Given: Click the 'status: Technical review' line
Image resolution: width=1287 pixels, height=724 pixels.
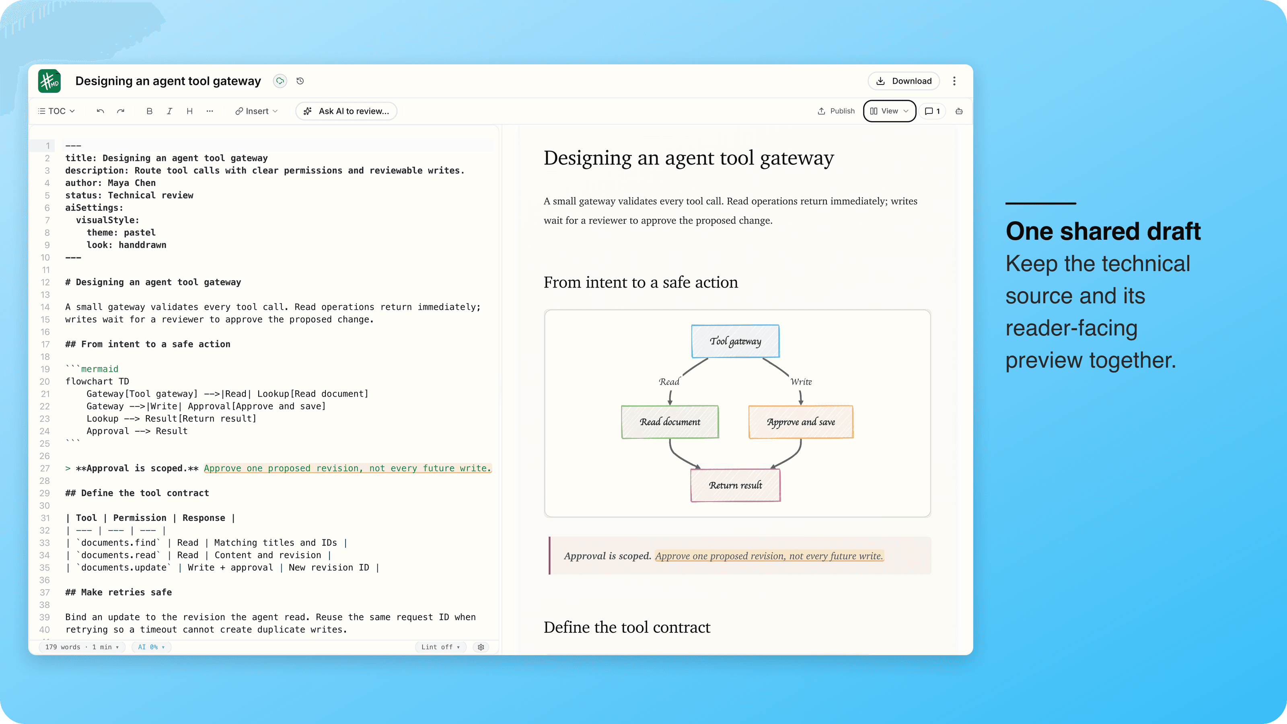Looking at the screenshot, I should click(x=129, y=195).
